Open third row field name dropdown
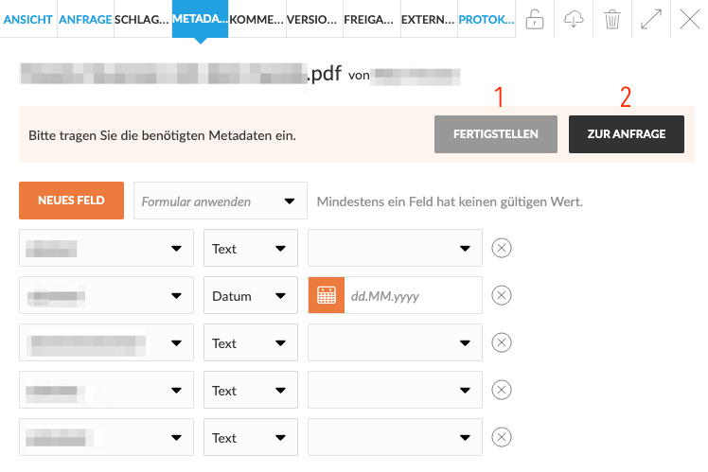Viewport: 708px width, 472px height. pyautogui.click(x=106, y=342)
